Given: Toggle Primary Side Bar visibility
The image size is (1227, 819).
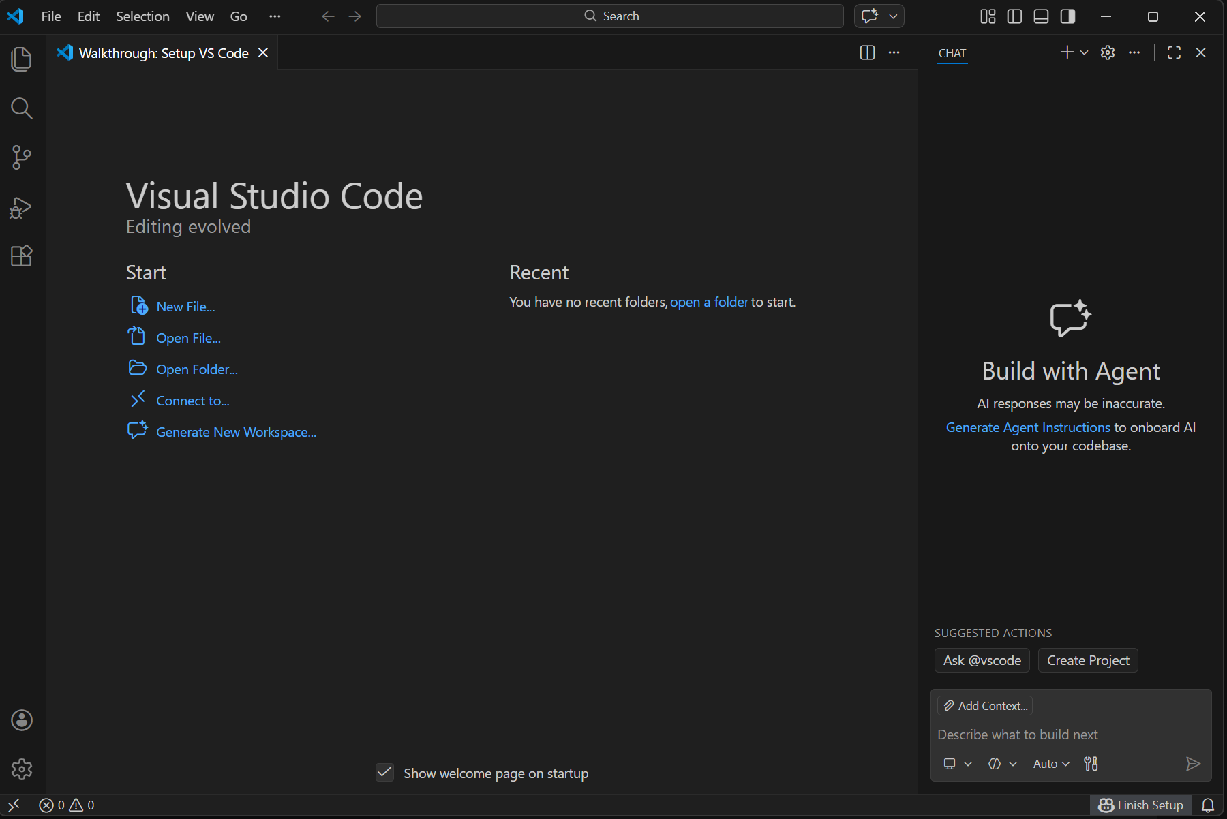Looking at the screenshot, I should pyautogui.click(x=1014, y=16).
